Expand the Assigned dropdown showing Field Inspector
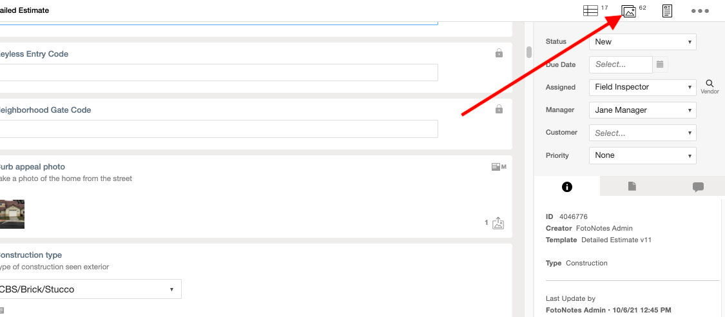 click(x=643, y=87)
